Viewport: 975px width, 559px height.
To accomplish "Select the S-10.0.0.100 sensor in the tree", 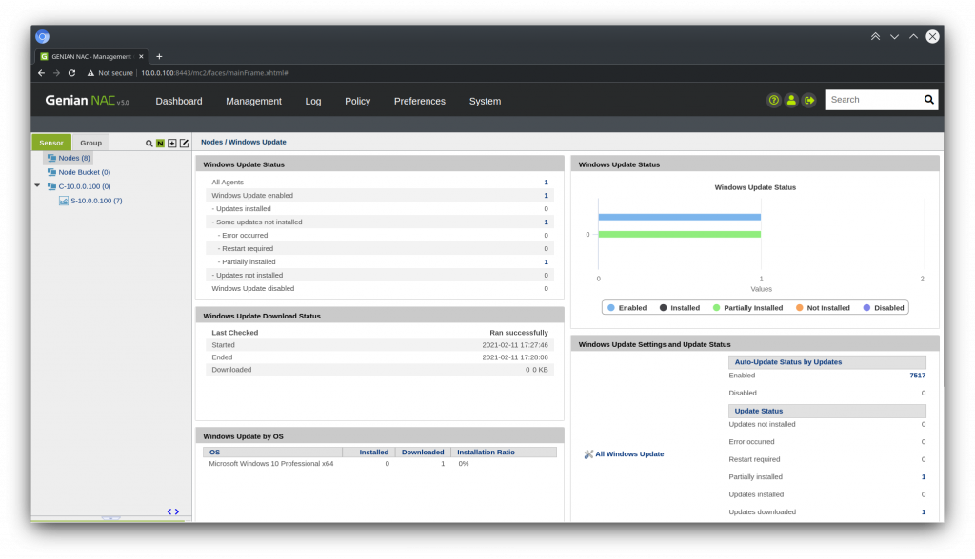I will point(96,201).
